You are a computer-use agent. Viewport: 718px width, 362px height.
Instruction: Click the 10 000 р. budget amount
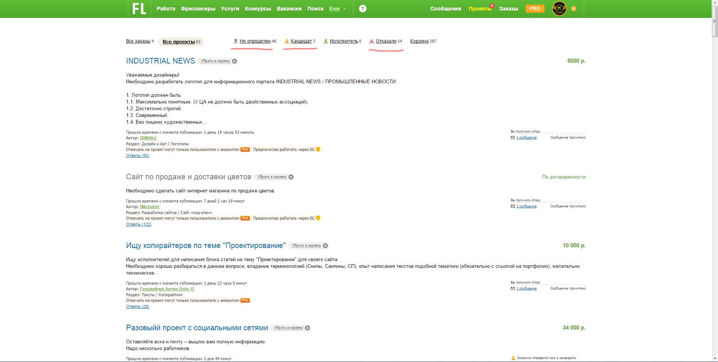point(574,245)
